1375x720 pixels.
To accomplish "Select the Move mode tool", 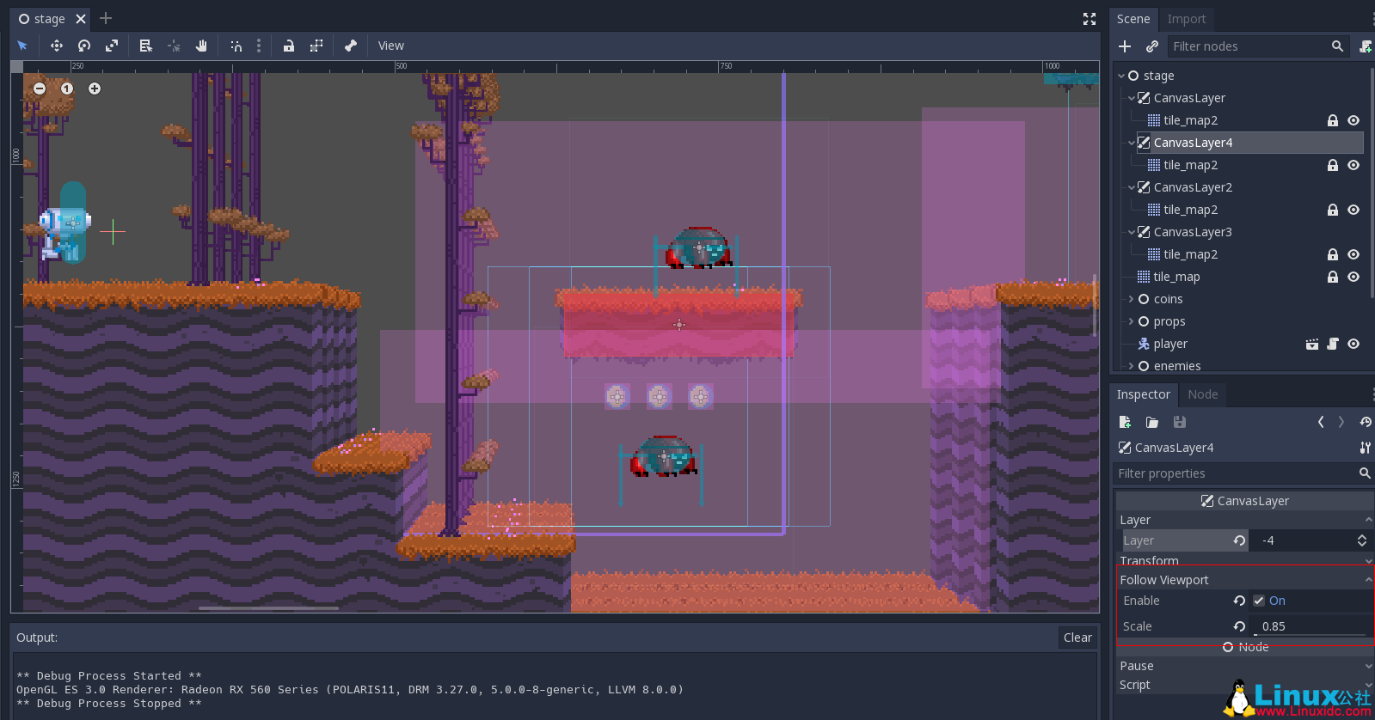I will click(x=56, y=46).
